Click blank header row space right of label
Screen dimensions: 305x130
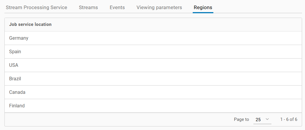point(177,24)
